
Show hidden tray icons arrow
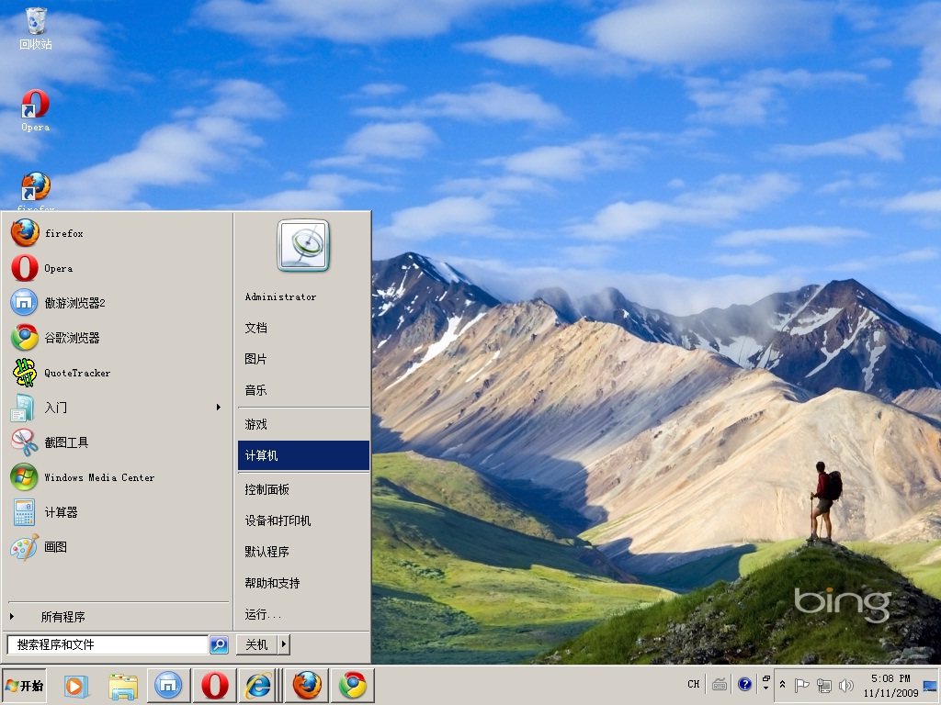[x=783, y=685]
